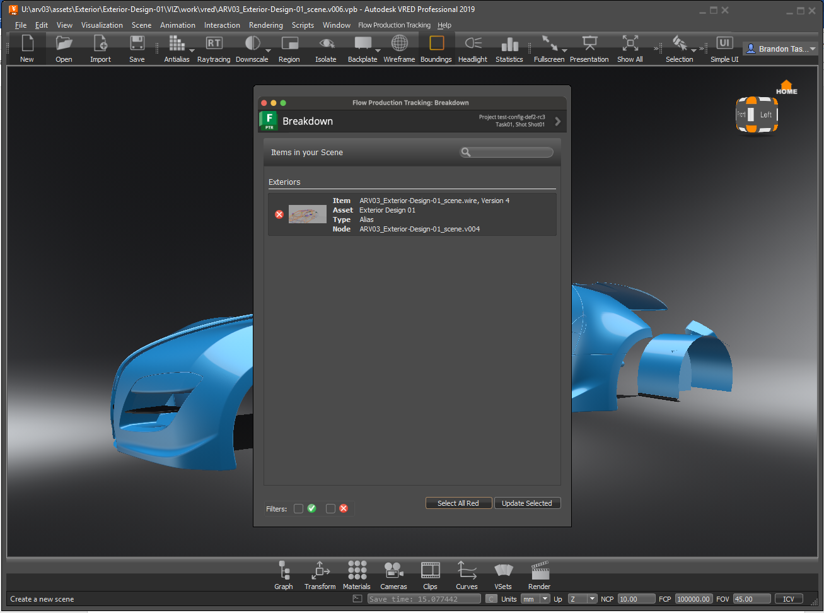Switch to Simple UI
This screenshot has height=613, width=824.
(724, 44)
